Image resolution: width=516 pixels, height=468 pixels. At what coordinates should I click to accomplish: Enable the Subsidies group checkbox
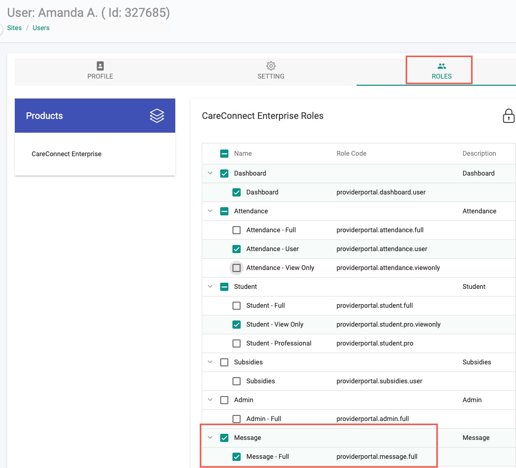pyautogui.click(x=224, y=362)
